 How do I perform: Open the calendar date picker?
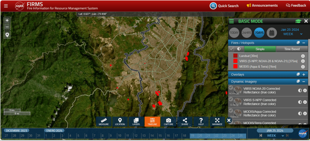tap(272, 33)
